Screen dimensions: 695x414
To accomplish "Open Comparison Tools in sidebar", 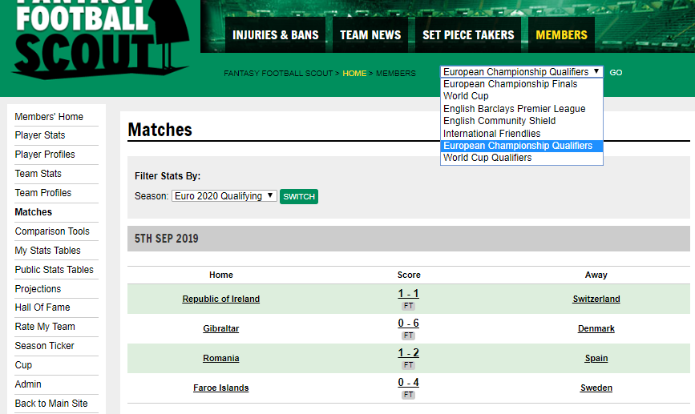I will coord(52,231).
